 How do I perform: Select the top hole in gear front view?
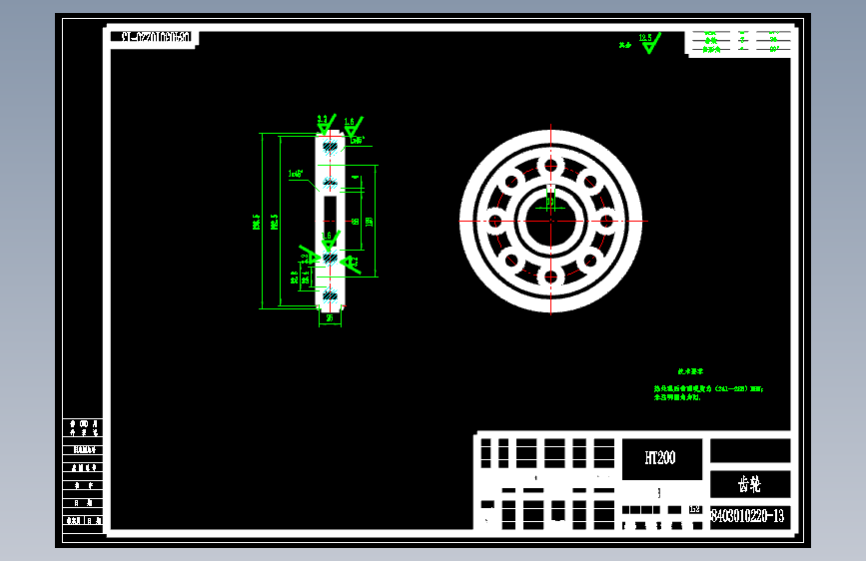pos(550,165)
